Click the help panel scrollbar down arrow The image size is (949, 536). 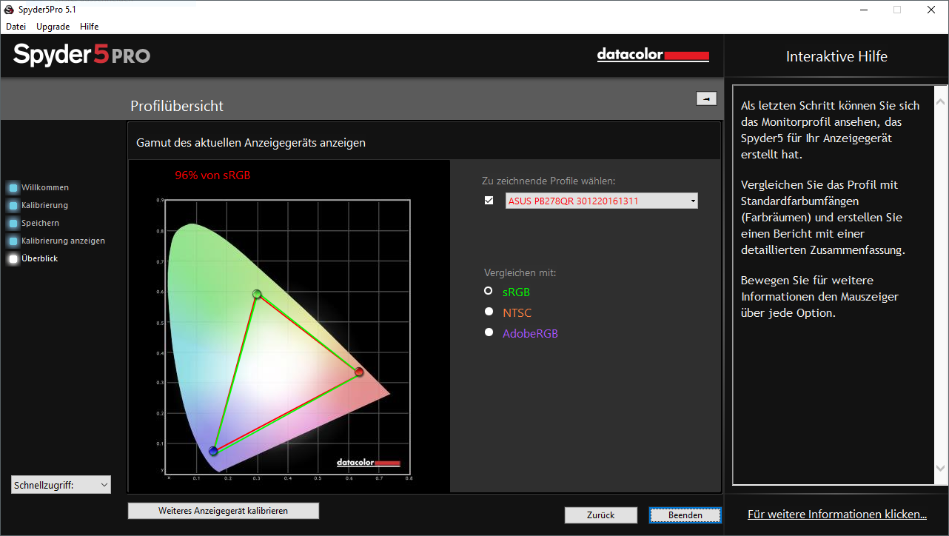[940, 468]
